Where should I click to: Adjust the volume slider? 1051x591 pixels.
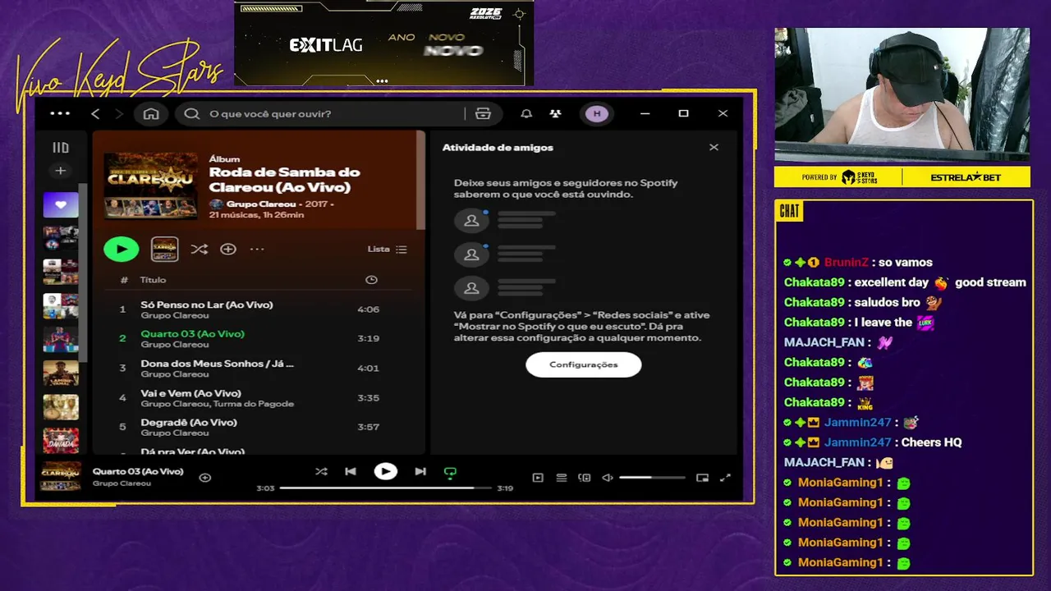tap(652, 477)
